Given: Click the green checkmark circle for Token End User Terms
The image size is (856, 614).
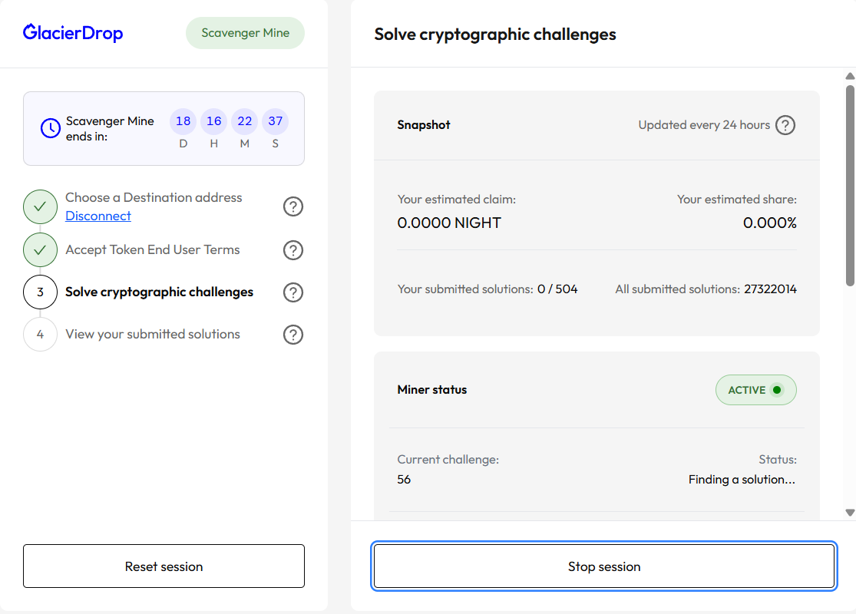Looking at the screenshot, I should click(x=40, y=250).
